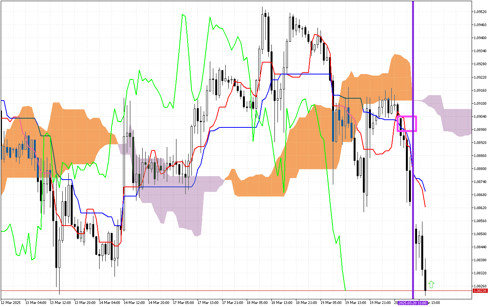
Task: Pick the 17 Mar 05:00 time label
Action: click(x=183, y=303)
